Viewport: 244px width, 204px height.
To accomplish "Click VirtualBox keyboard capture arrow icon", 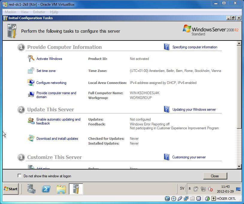I will click(213, 198).
